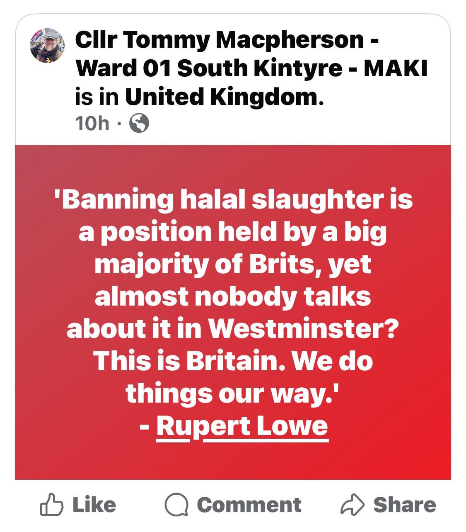466x532 pixels.
Task: Click the thumbs-up Like icon
Action: click(52, 504)
